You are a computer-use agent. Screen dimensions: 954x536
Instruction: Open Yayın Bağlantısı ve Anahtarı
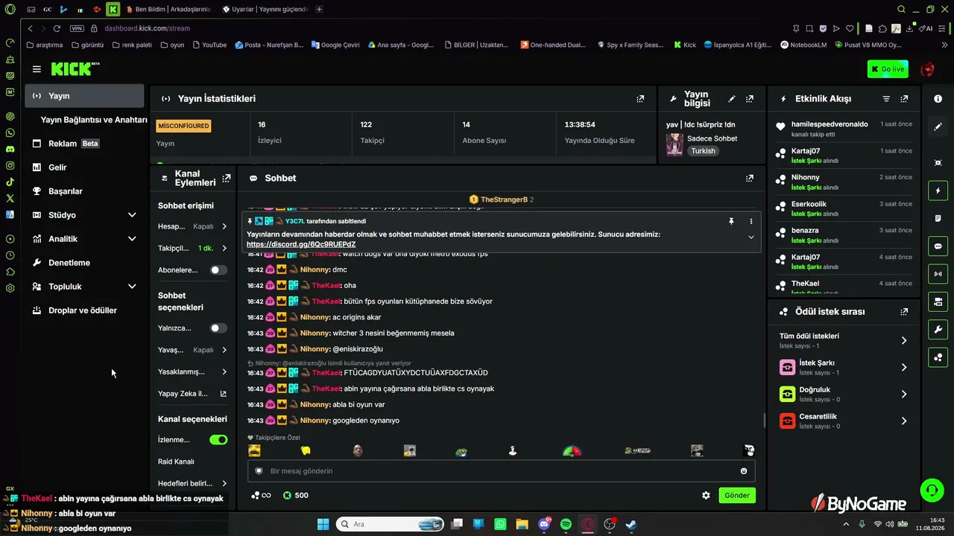94,120
